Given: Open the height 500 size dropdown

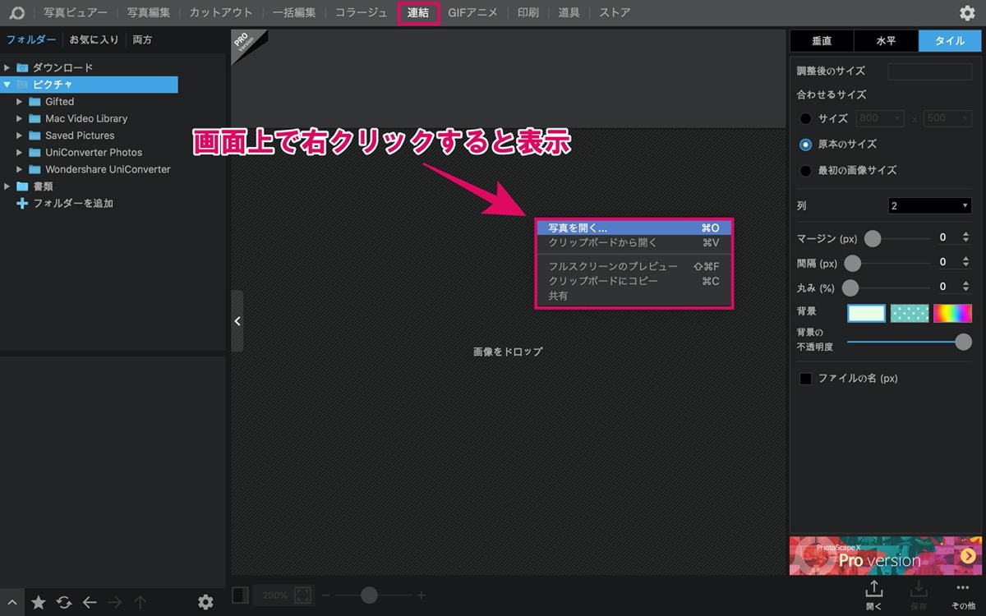Looking at the screenshot, I should 947,118.
